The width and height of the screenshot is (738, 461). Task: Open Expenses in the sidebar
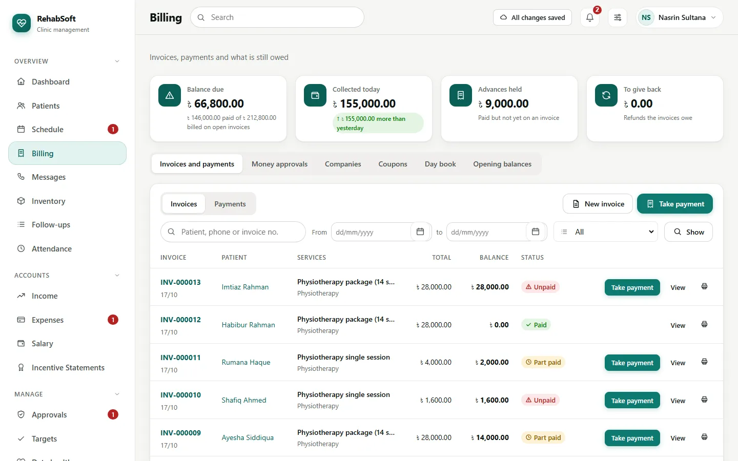pos(67,320)
